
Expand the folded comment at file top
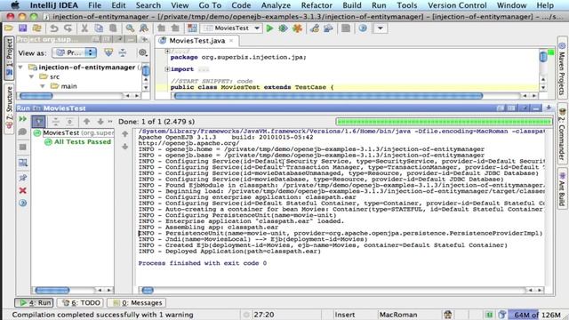coord(167,52)
